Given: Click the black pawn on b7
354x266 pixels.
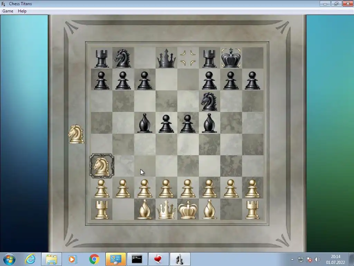Looking at the screenshot, I should (123, 80).
